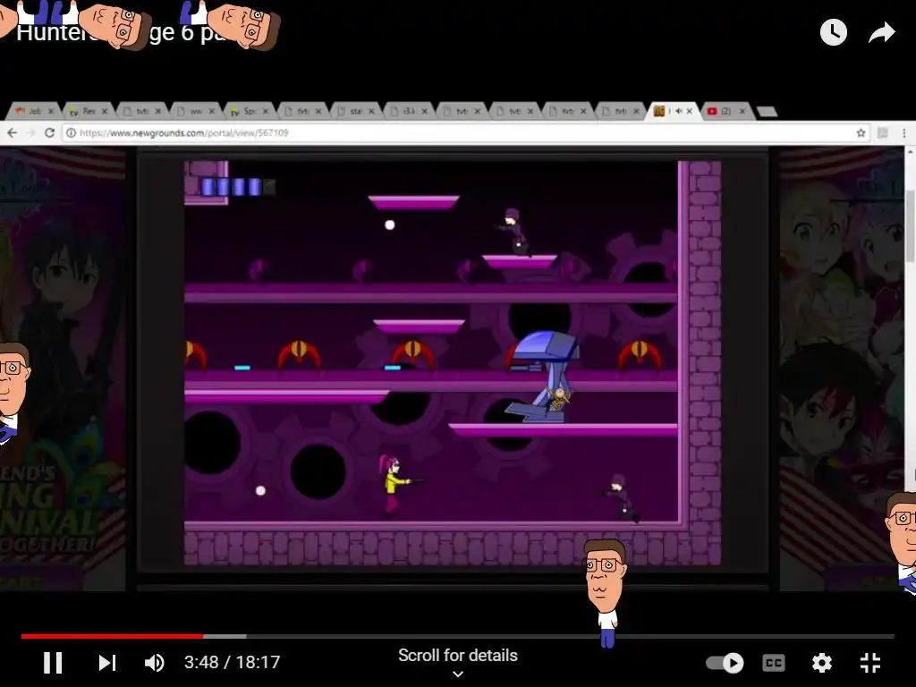Click the video title at top left
This screenshot has width=916, height=687.
click(x=125, y=32)
